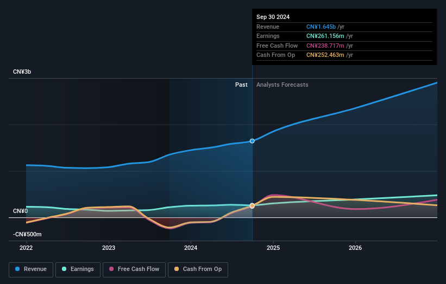This screenshot has height=284, width=446.
Task: Click the Analysts Forecasts label
Action: pos(282,85)
